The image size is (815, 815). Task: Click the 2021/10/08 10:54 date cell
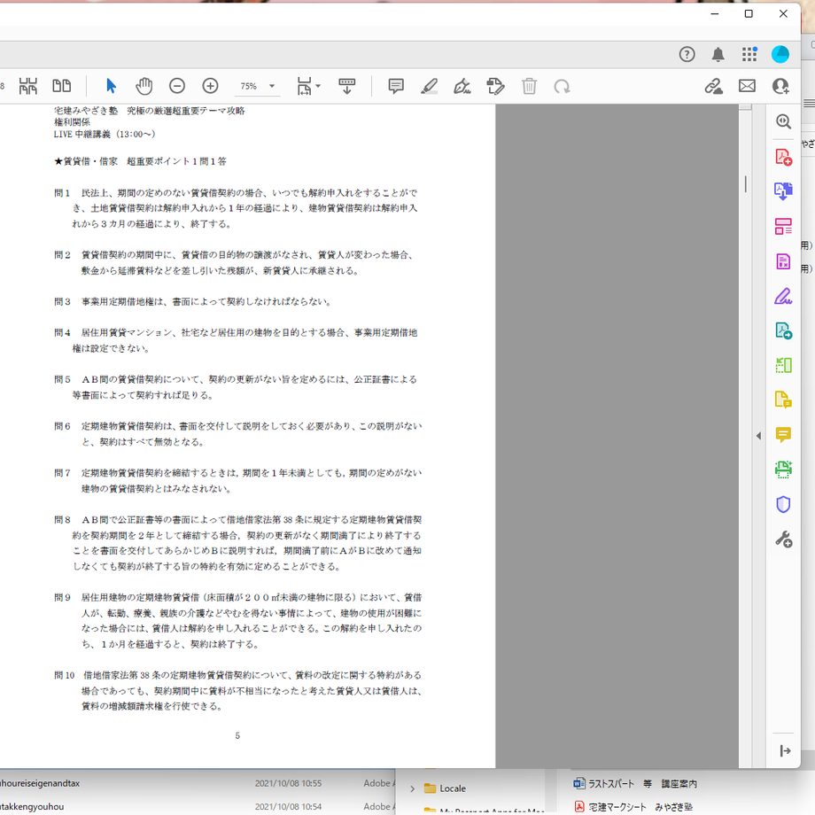pos(288,807)
